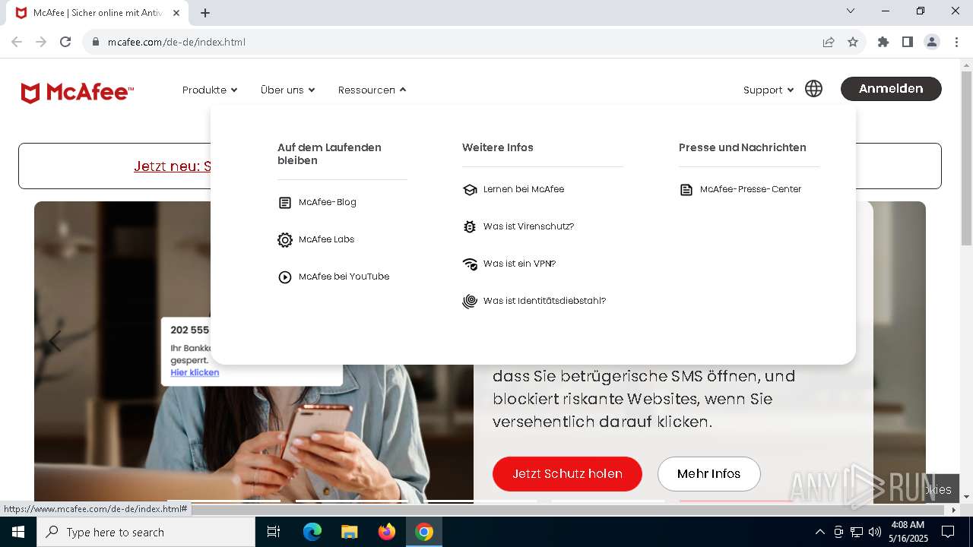The height and width of the screenshot is (547, 973).
Task: Expand the Über uns menu
Action: (x=287, y=90)
